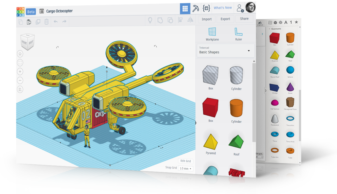Screen dimensions: 337x194
Task: Switch perspective with the orthographic view icon
Action: 20,89
